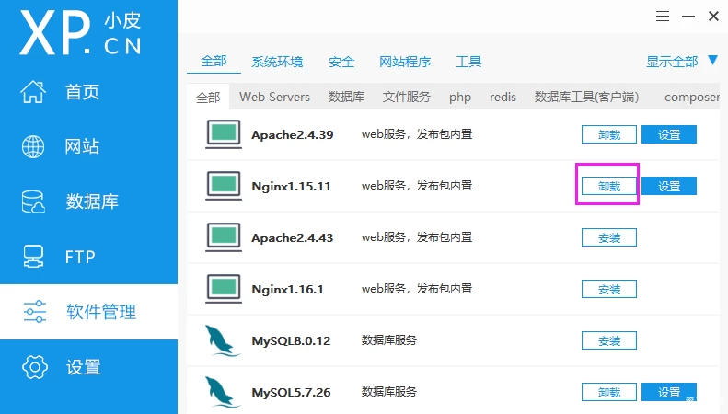The image size is (728, 414).
Task: Click the Nginx1.16.1 monitor icon
Action: pyautogui.click(x=224, y=289)
